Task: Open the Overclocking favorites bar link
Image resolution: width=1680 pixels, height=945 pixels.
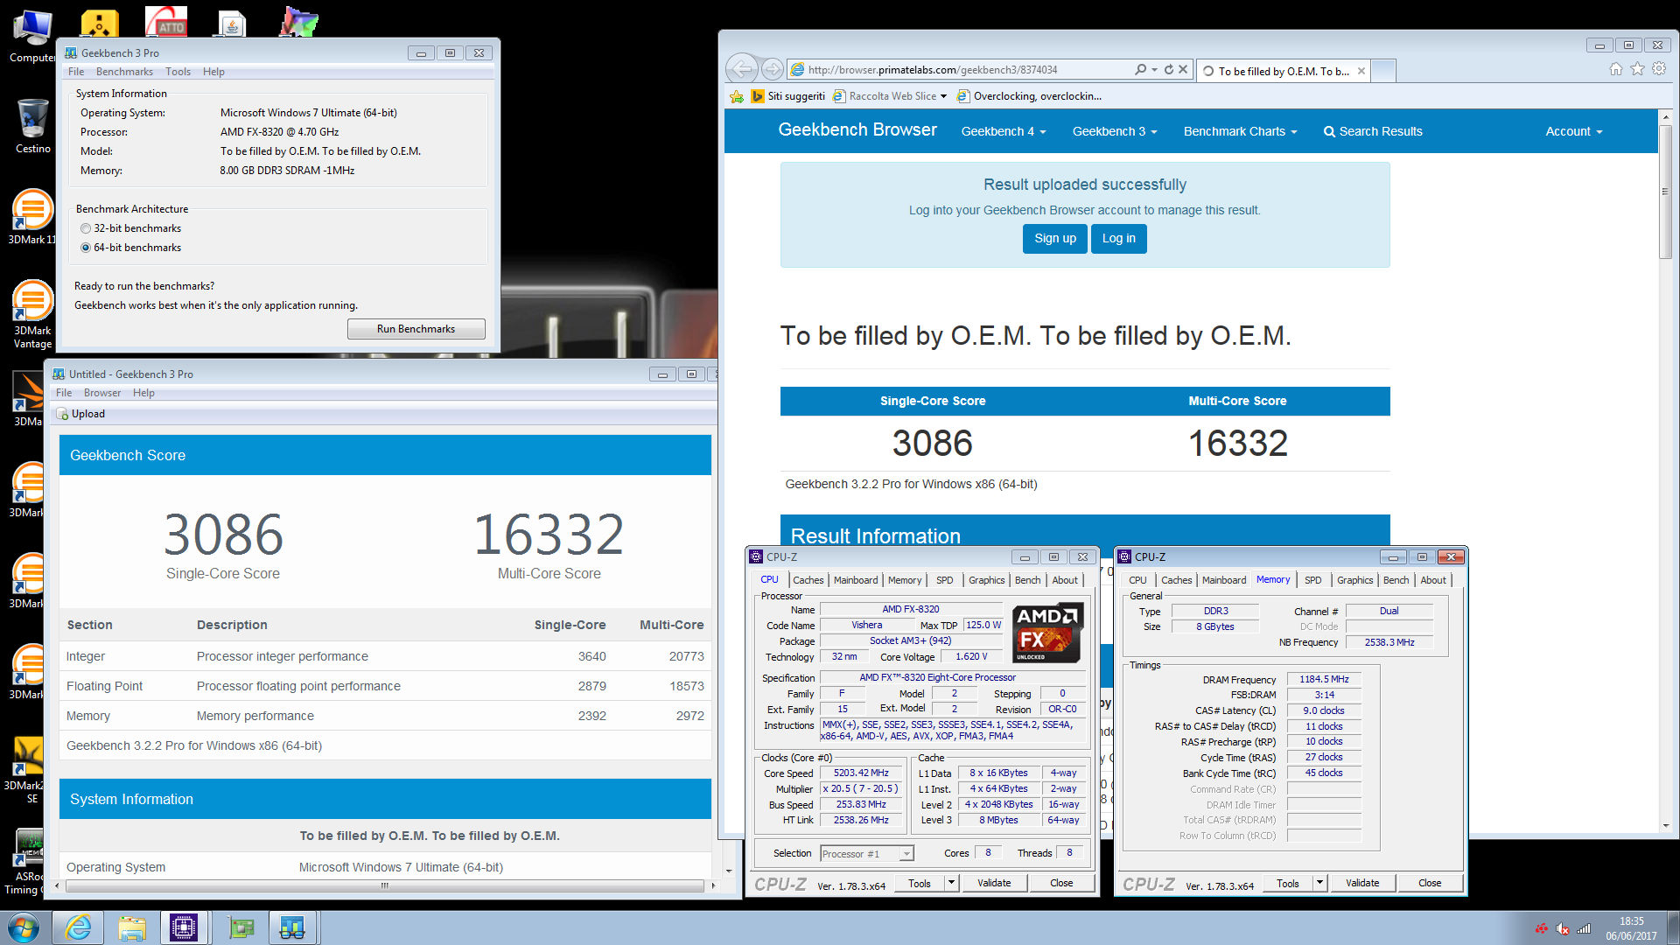Action: (x=1029, y=96)
